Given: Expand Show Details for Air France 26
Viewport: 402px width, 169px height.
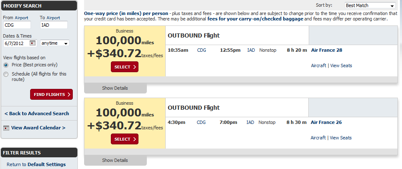Looking at the screenshot, I should click(115, 160).
